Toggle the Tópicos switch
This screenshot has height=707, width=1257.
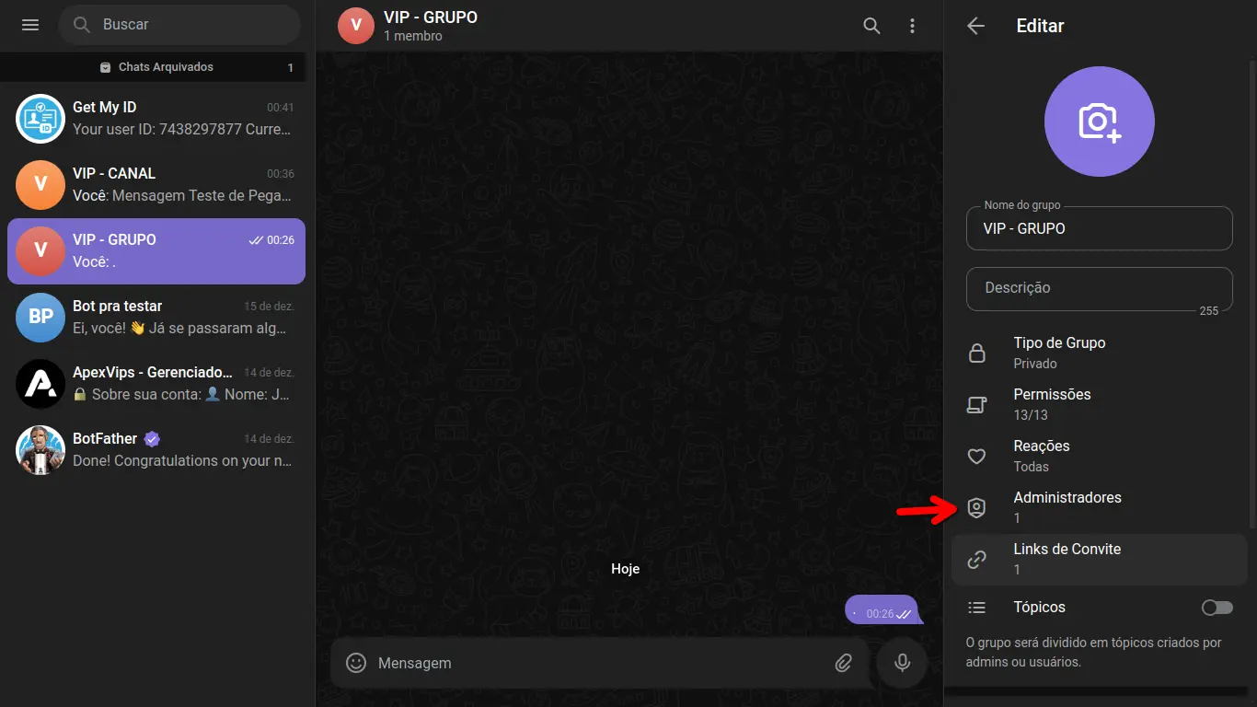click(1217, 608)
